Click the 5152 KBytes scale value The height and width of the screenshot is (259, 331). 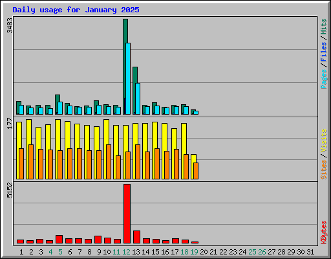pyautogui.click(x=10, y=190)
